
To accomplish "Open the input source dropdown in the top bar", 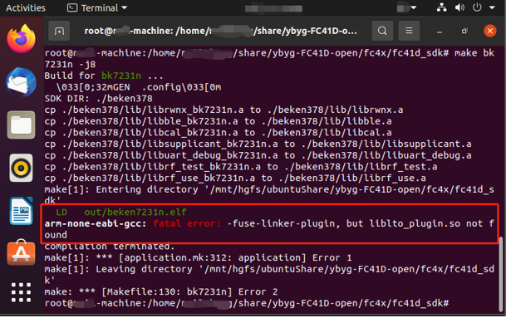I will pyautogui.click(x=406, y=7).
